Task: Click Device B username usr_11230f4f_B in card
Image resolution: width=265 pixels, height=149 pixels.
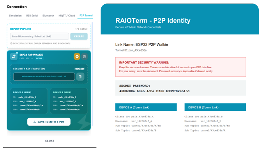Action: point(68,101)
